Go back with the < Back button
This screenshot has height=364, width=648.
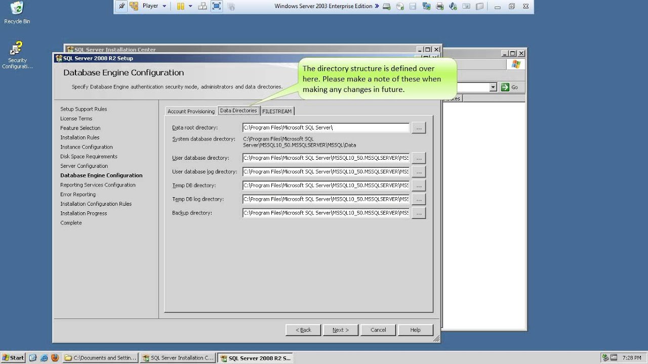point(303,330)
